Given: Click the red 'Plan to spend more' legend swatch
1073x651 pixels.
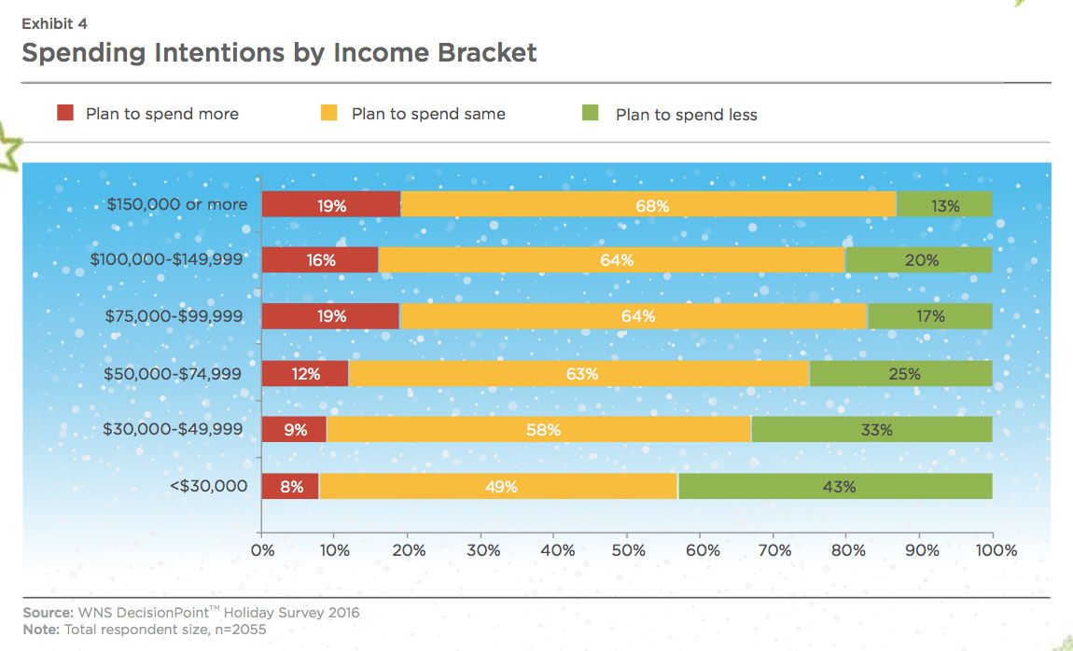Looking at the screenshot, I should tap(65, 113).
